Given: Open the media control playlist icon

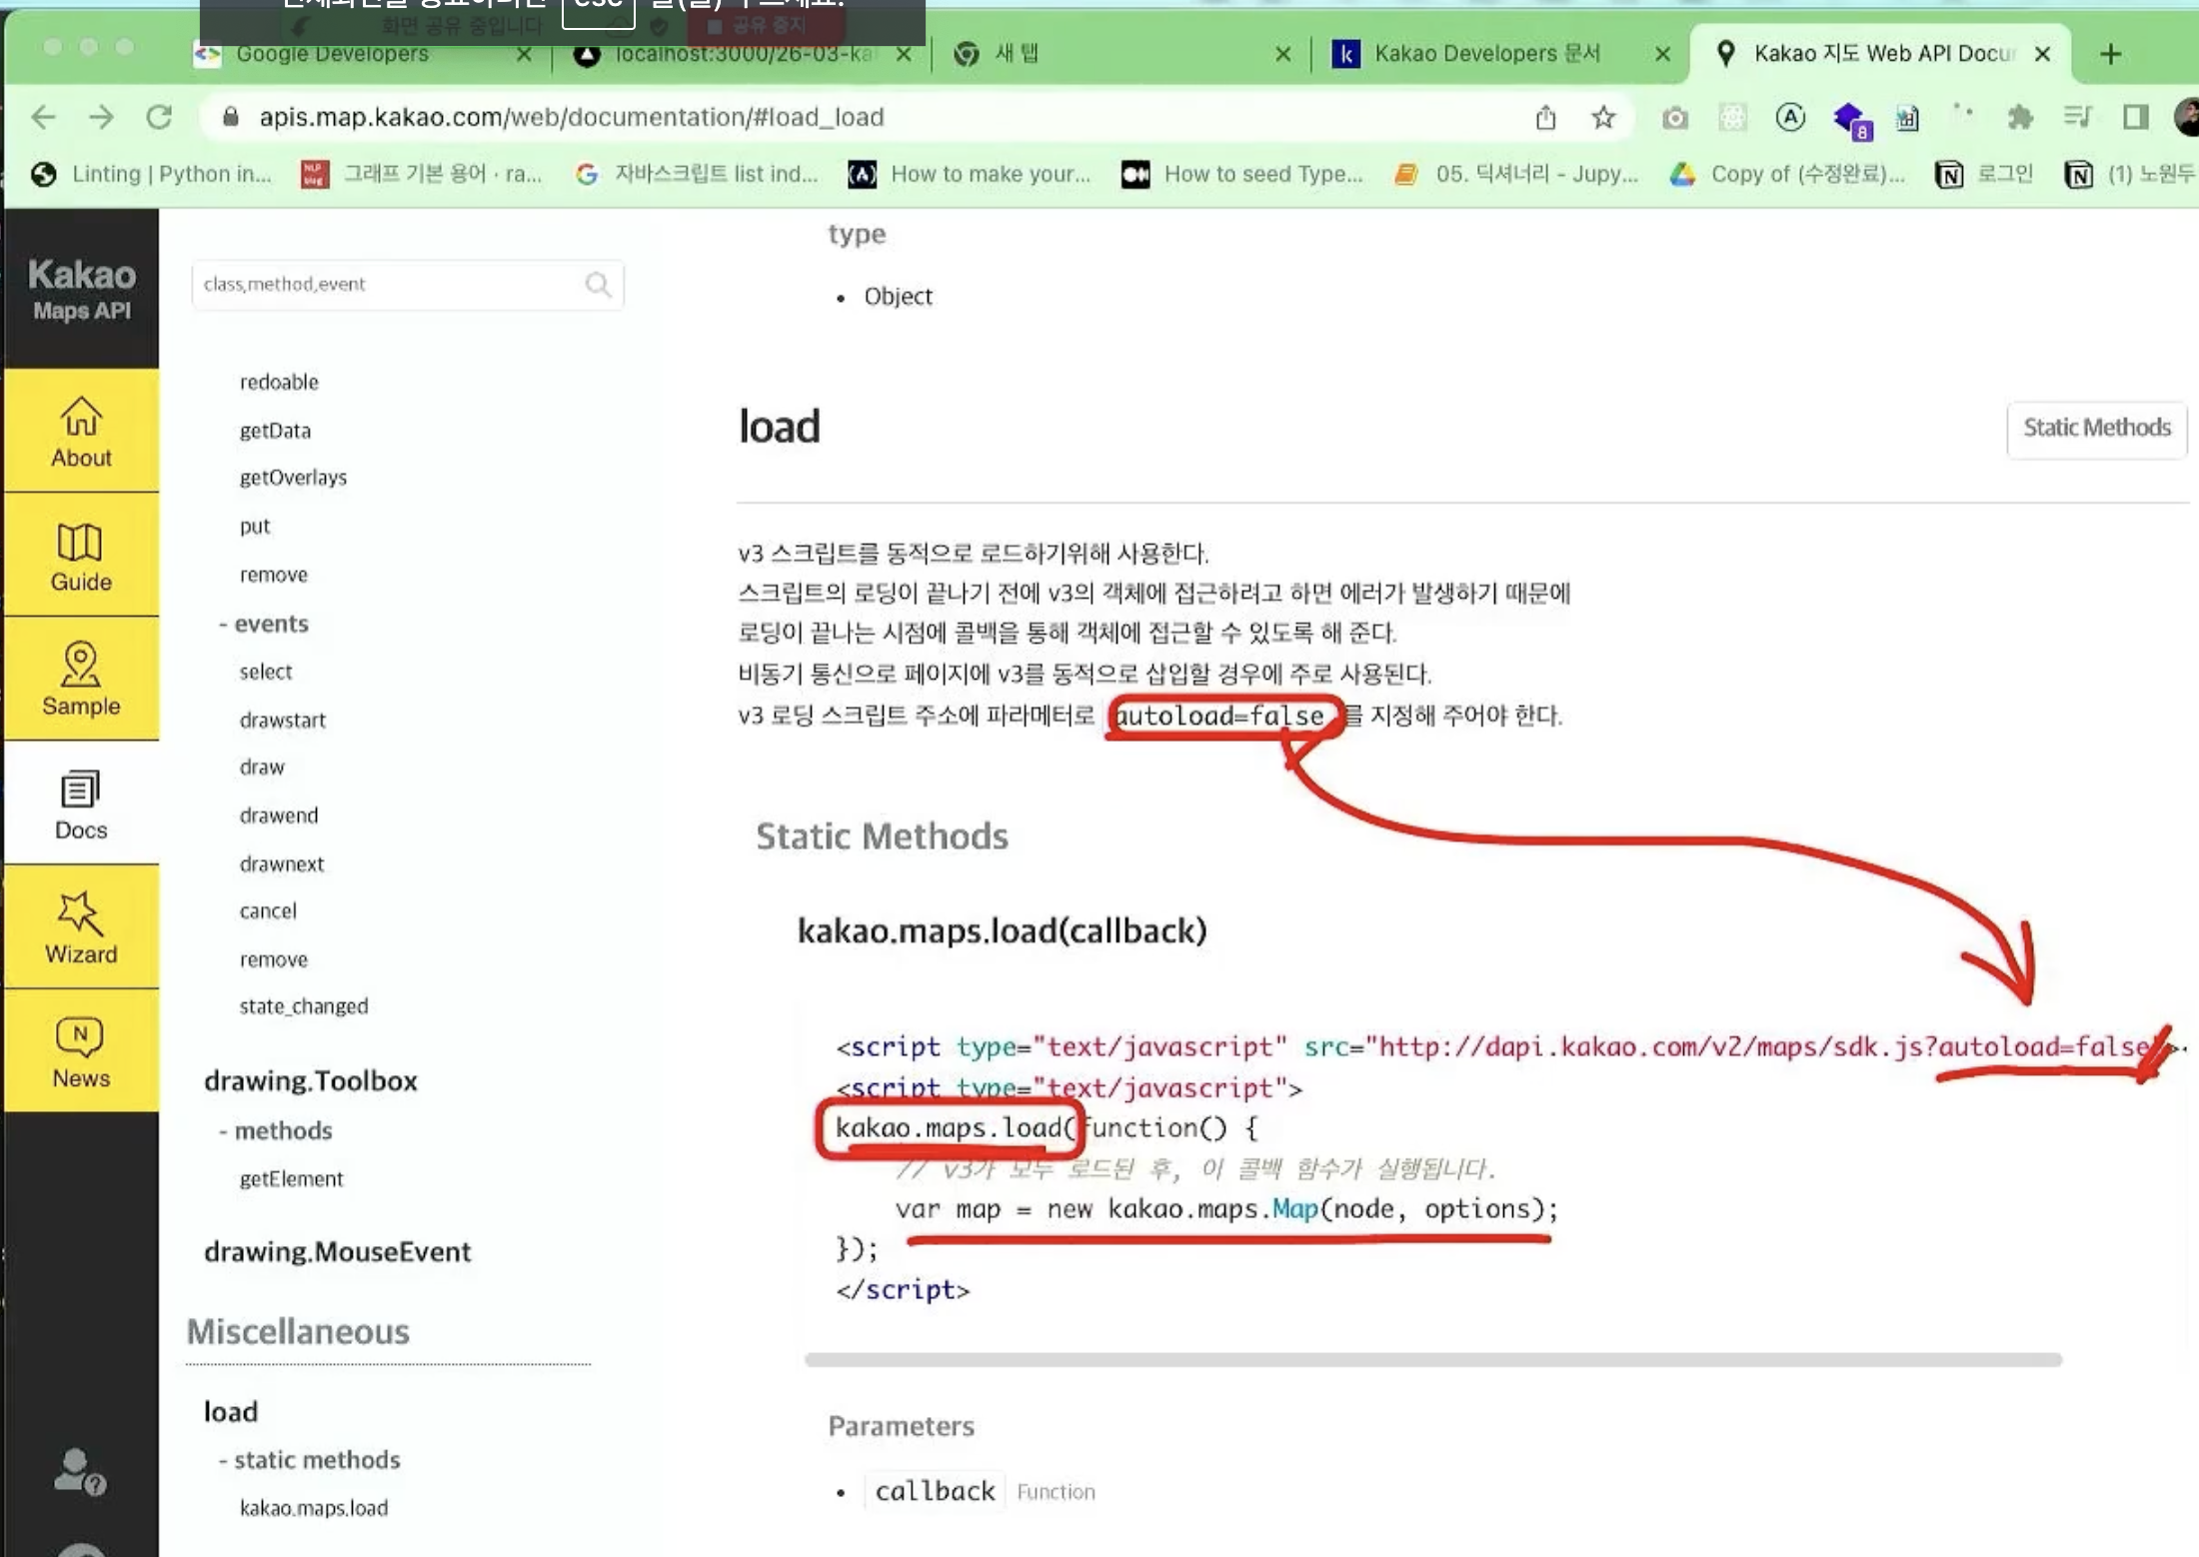Looking at the screenshot, I should [x=2078, y=118].
